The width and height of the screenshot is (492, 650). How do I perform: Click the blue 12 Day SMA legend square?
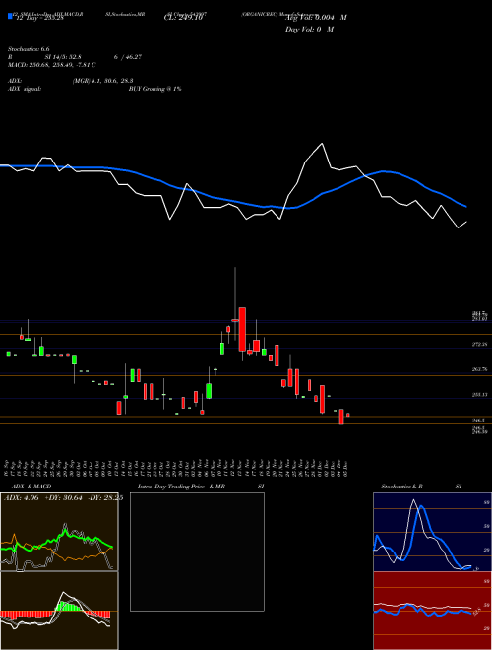point(10,16)
